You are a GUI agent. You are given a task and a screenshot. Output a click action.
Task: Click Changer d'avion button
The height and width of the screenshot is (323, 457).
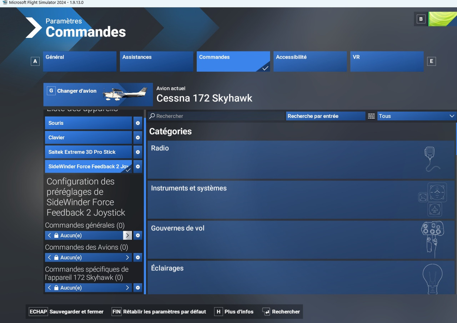[98, 95]
